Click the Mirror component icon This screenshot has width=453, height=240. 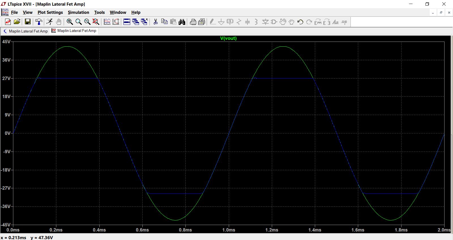[326, 22]
